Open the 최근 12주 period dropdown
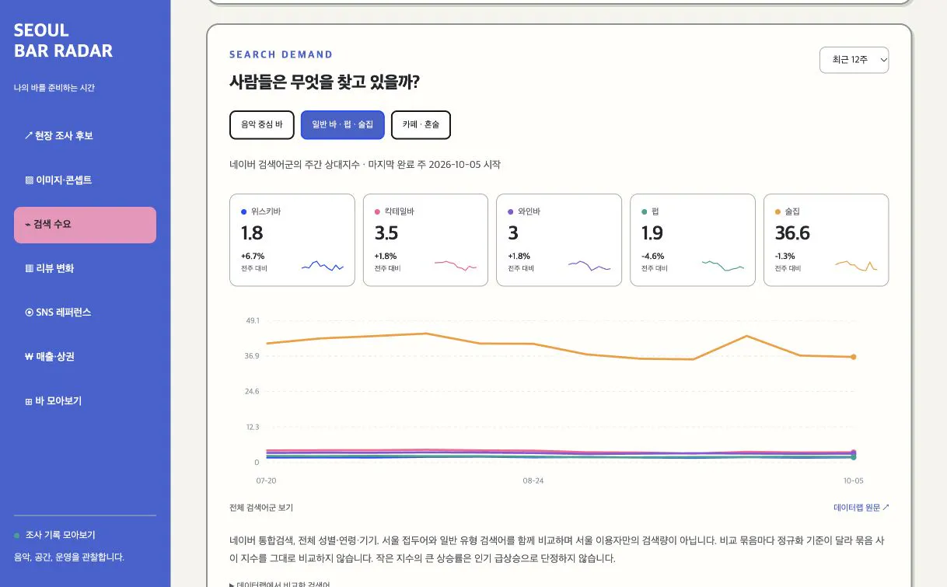The height and width of the screenshot is (587, 947). coord(854,60)
